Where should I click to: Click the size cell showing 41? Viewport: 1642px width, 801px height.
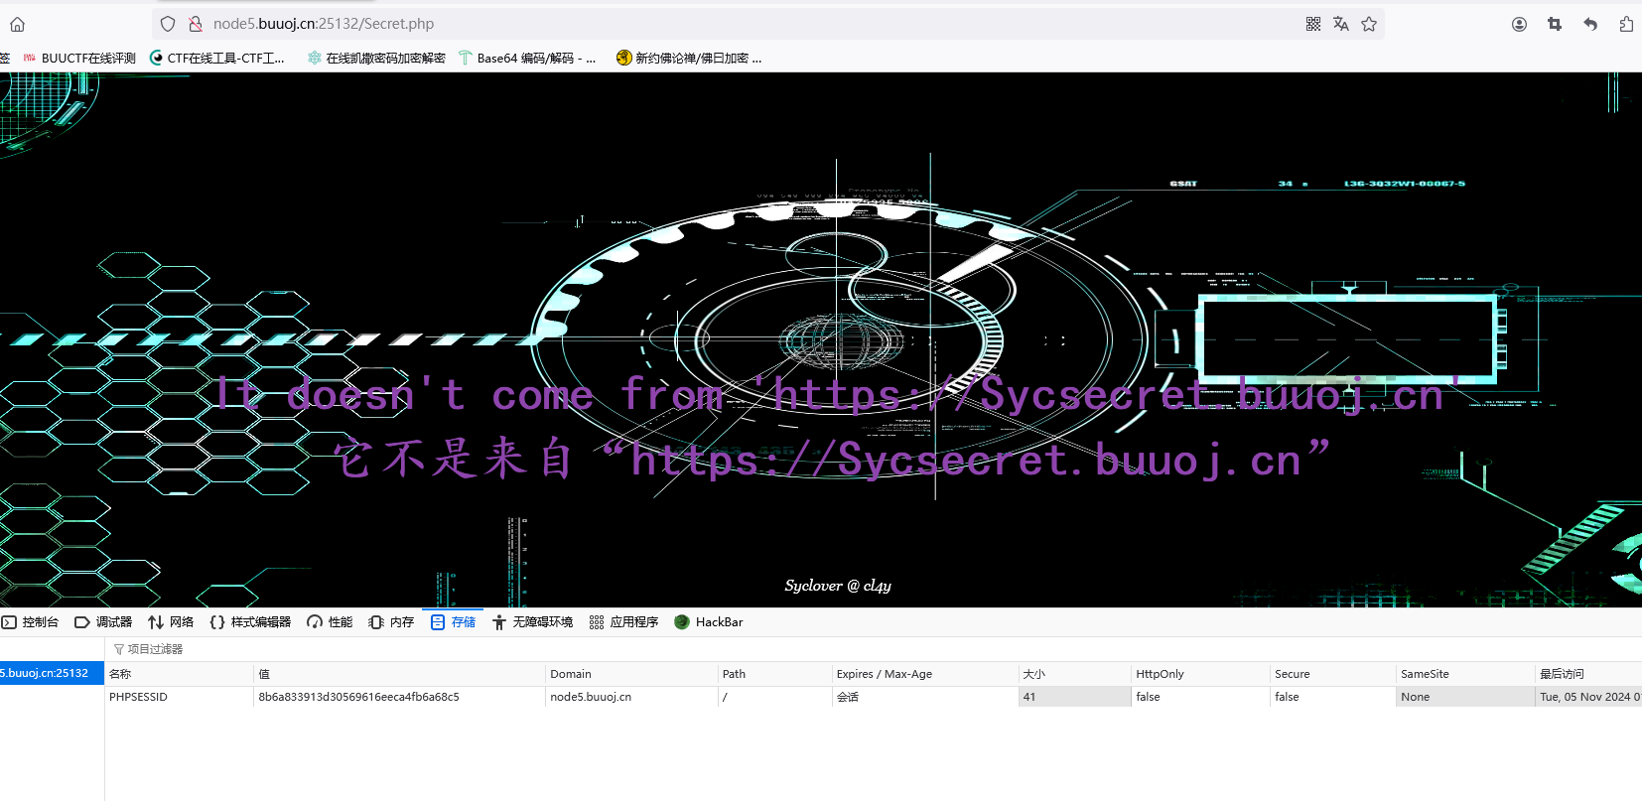(1074, 697)
